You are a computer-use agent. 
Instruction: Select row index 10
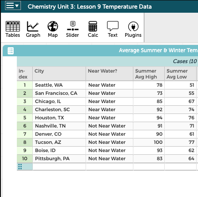pyautogui.click(x=25, y=158)
